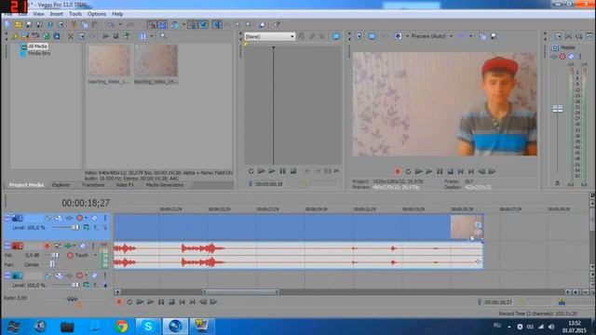596x335 pixels.
Task: Click the Split Screen View icon in the preview
Action: 461,36
